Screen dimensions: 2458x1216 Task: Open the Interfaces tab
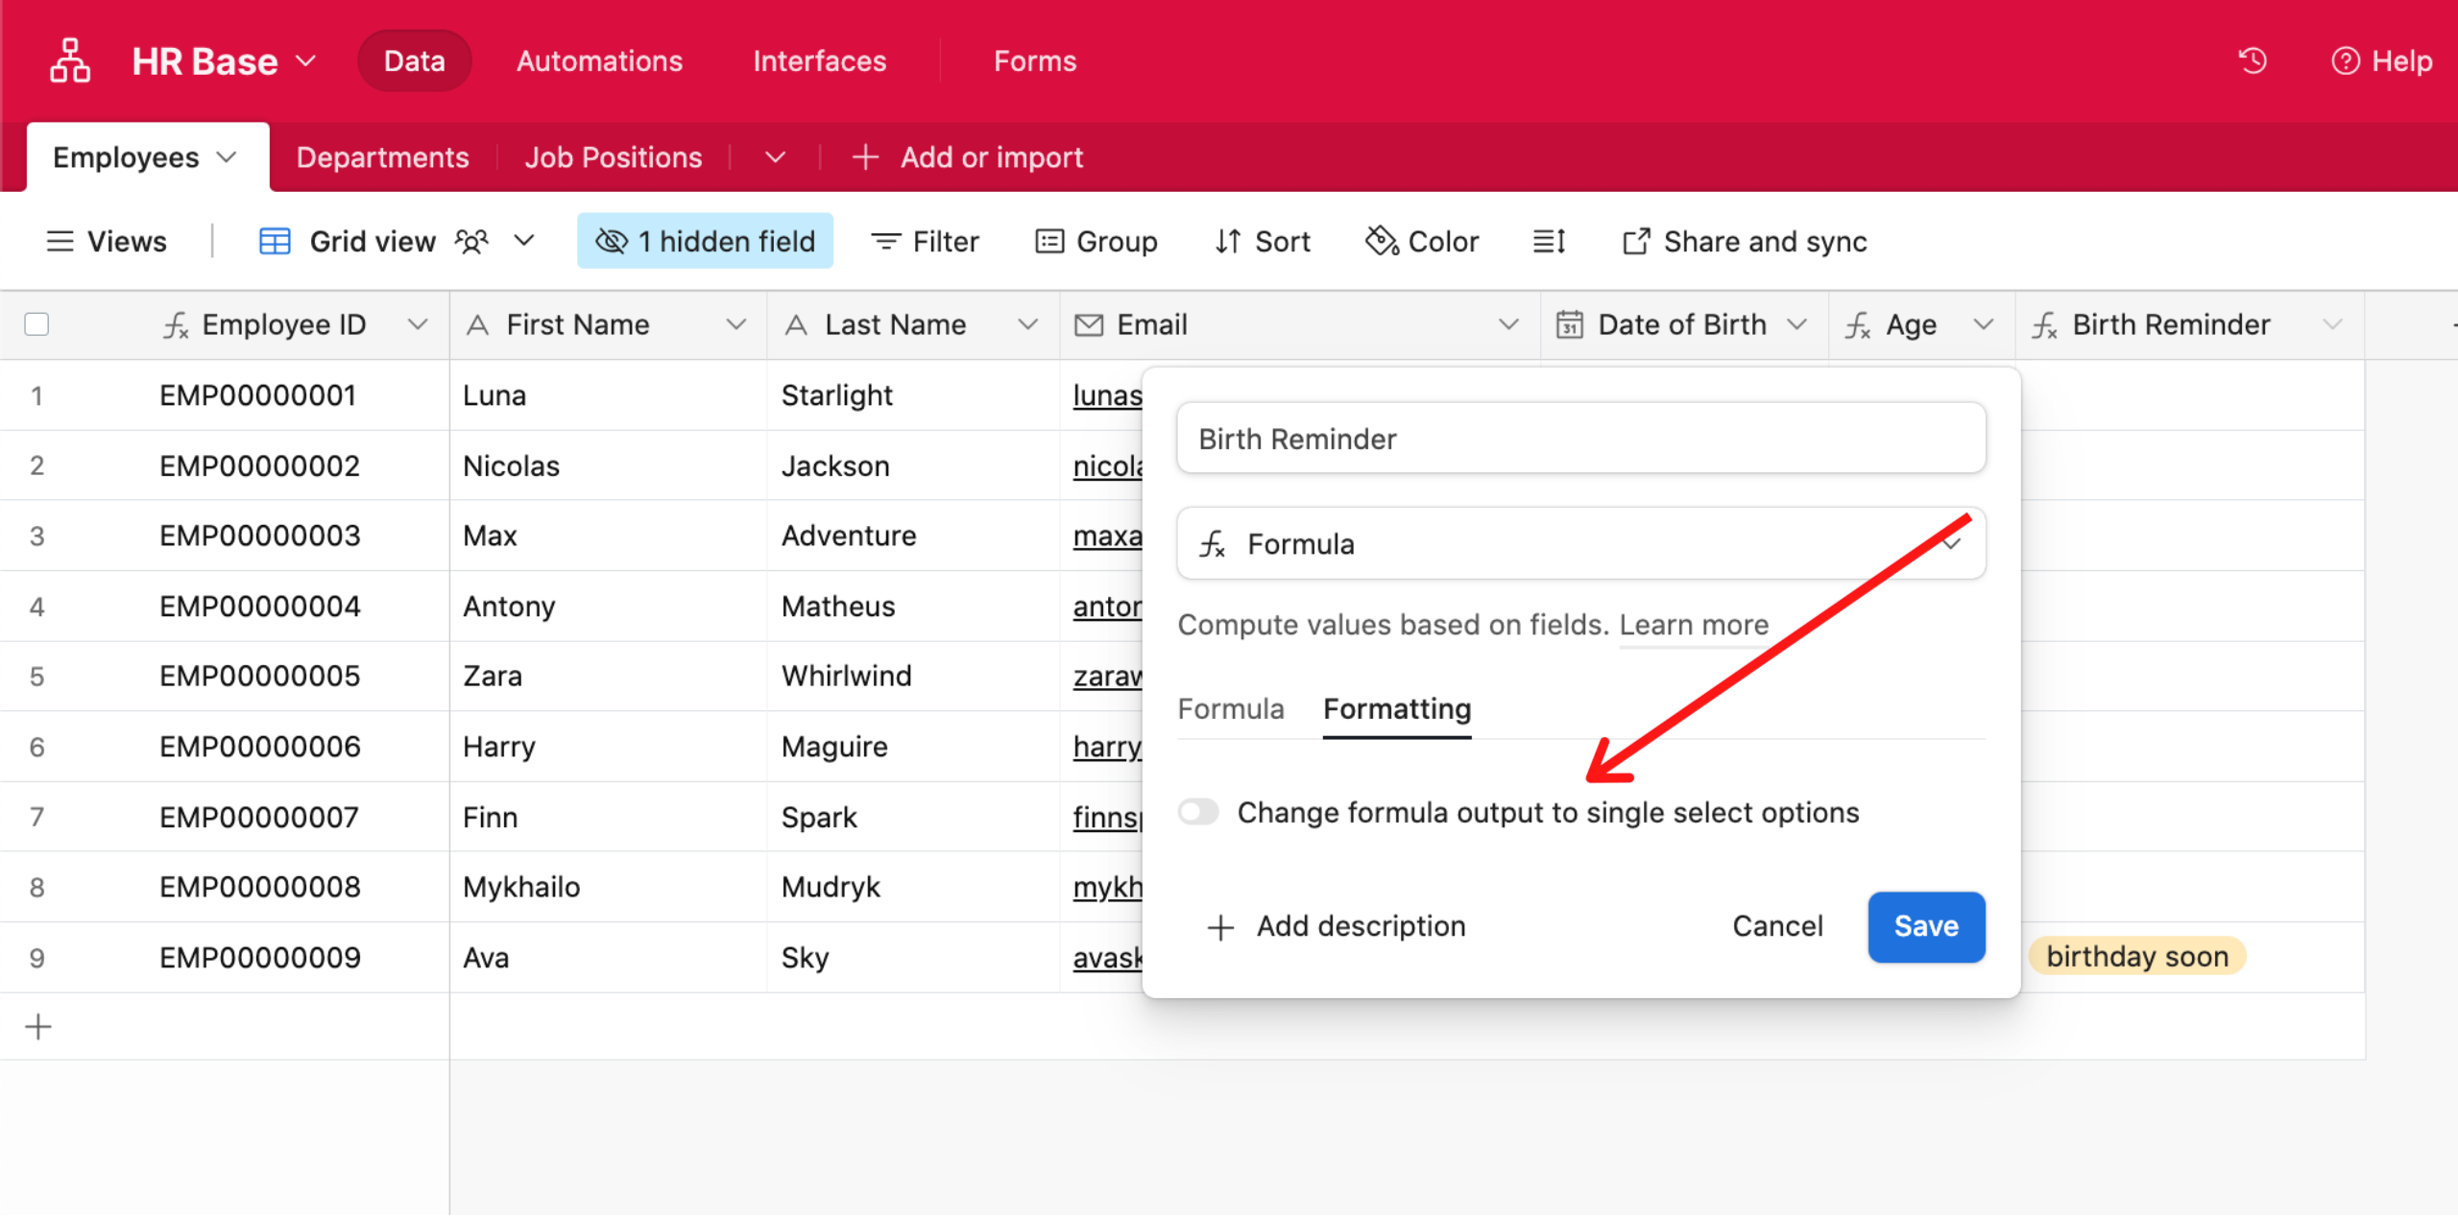point(820,61)
